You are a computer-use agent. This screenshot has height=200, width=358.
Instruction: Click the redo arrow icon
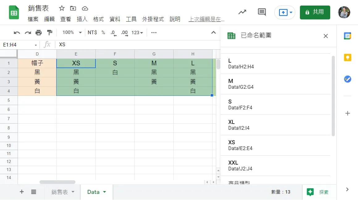28,33
